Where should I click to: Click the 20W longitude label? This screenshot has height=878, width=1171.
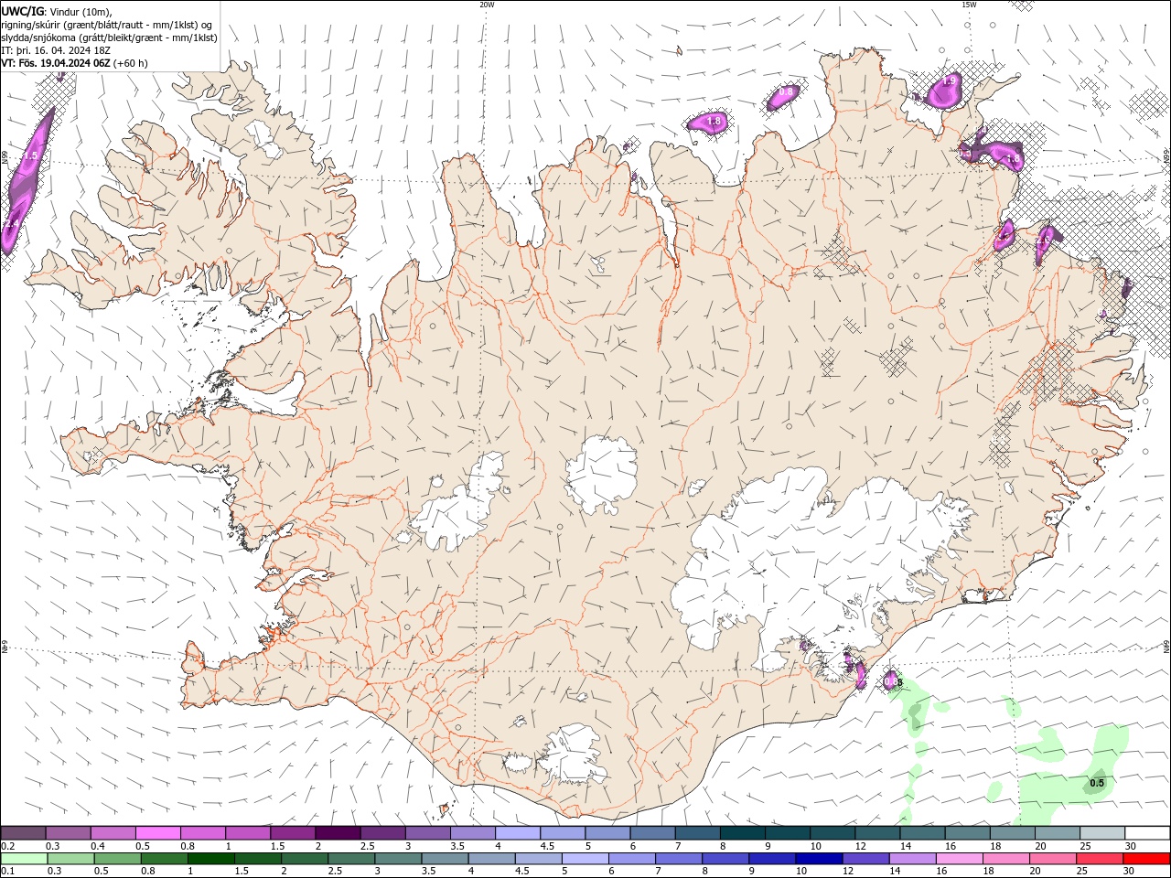(487, 5)
